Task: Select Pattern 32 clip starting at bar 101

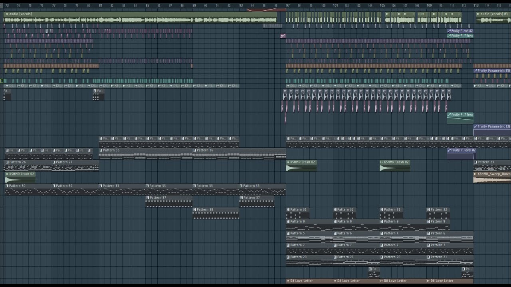Action: [344, 213]
